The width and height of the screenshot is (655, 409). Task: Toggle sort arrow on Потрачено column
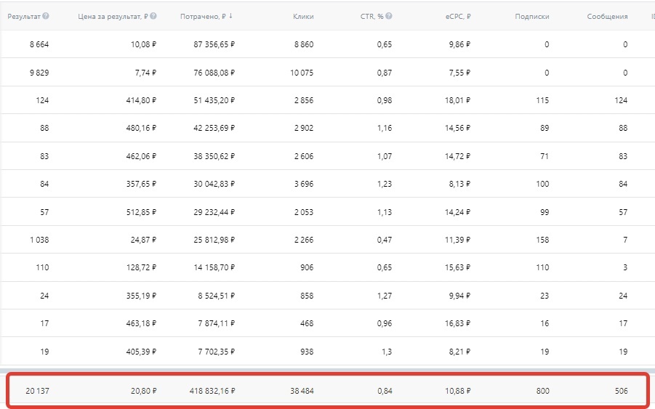pyautogui.click(x=230, y=16)
